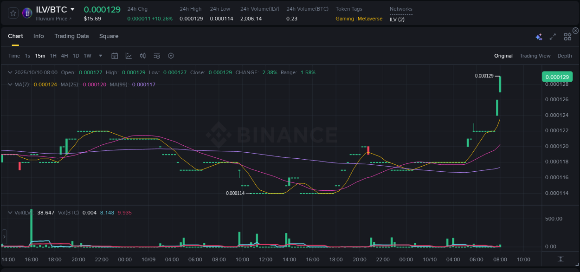Open extra timeframe options dropdown after 1W
Image resolution: width=580 pixels, height=272 pixels.
tap(100, 56)
